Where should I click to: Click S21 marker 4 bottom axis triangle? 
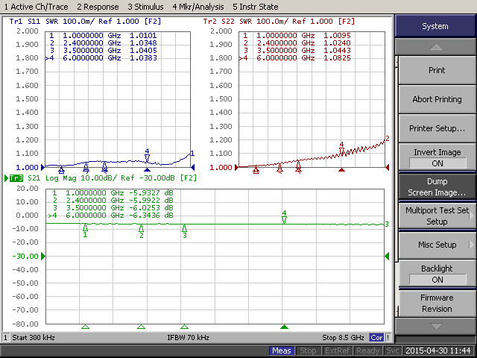(x=284, y=327)
